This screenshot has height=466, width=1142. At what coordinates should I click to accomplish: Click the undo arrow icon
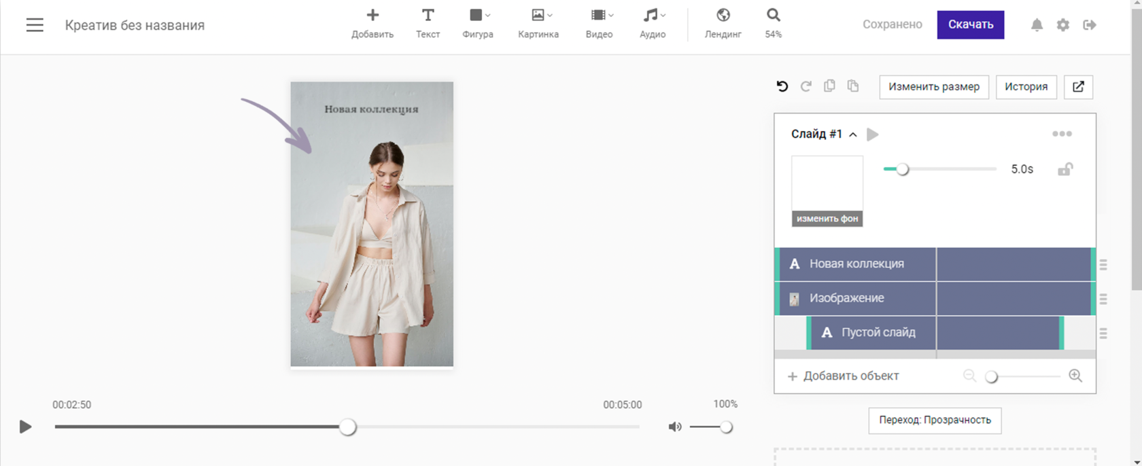click(x=782, y=86)
